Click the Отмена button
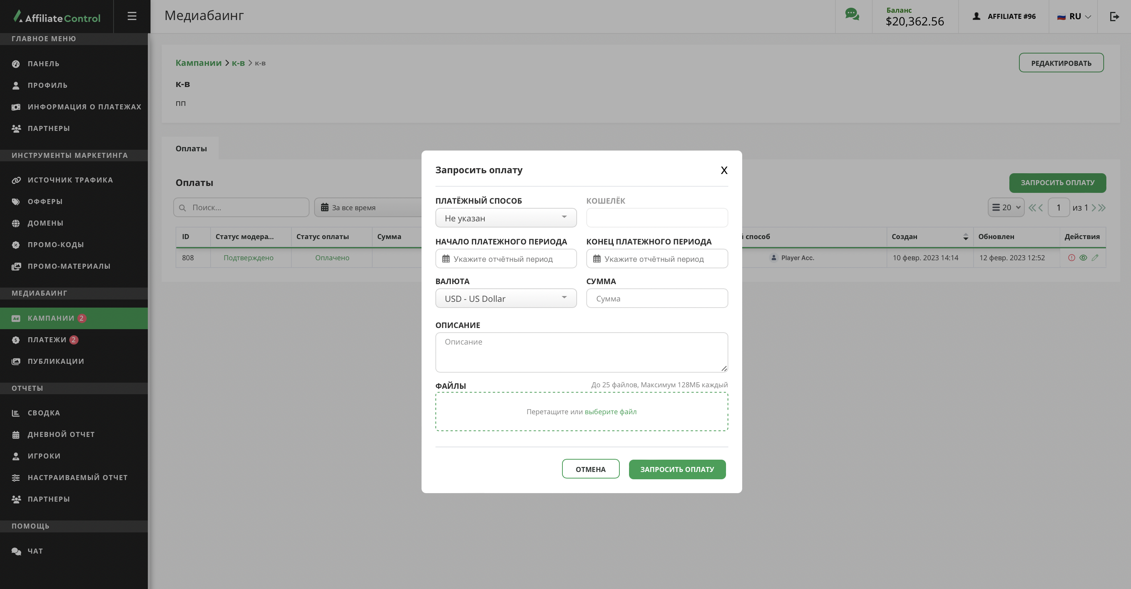Viewport: 1131px width, 589px height. [x=591, y=469]
